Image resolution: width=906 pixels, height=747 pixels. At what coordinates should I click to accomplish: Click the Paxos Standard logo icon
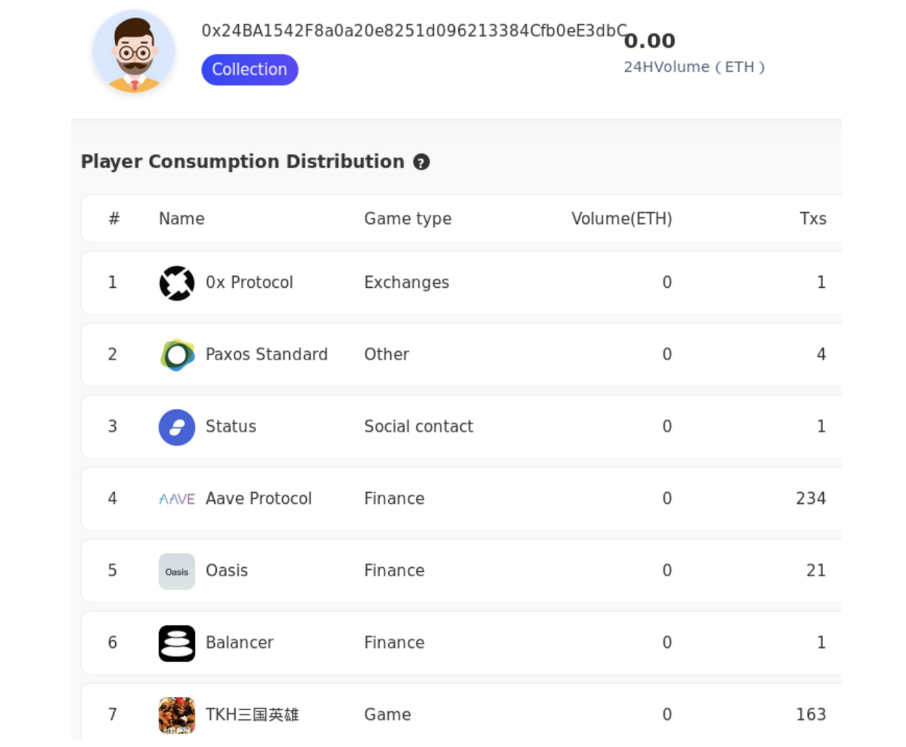click(x=177, y=355)
